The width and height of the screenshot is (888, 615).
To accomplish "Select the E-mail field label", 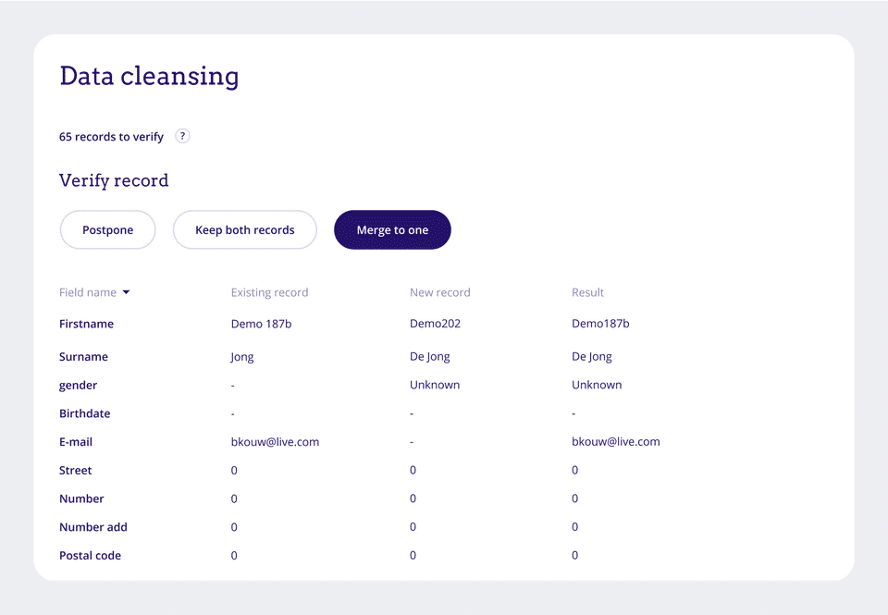I will tap(76, 442).
